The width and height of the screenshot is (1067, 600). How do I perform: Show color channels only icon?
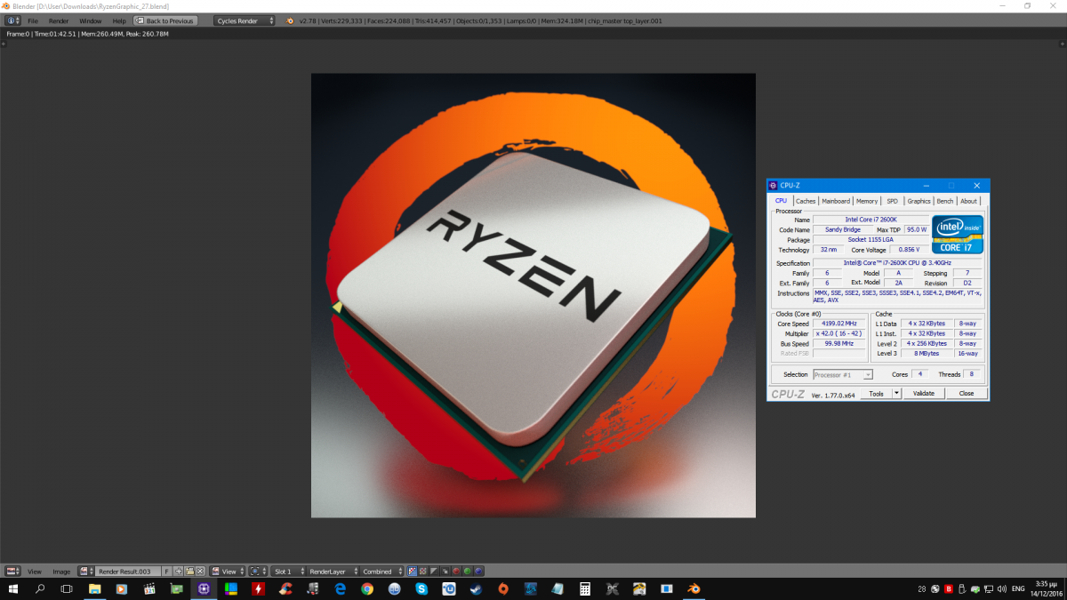click(423, 572)
